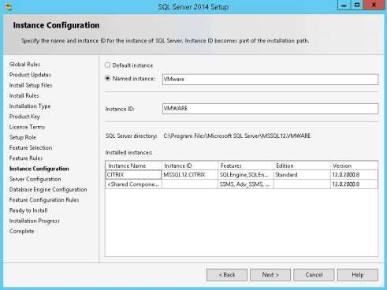
Task: Click the Version column header
Action: tap(354, 165)
